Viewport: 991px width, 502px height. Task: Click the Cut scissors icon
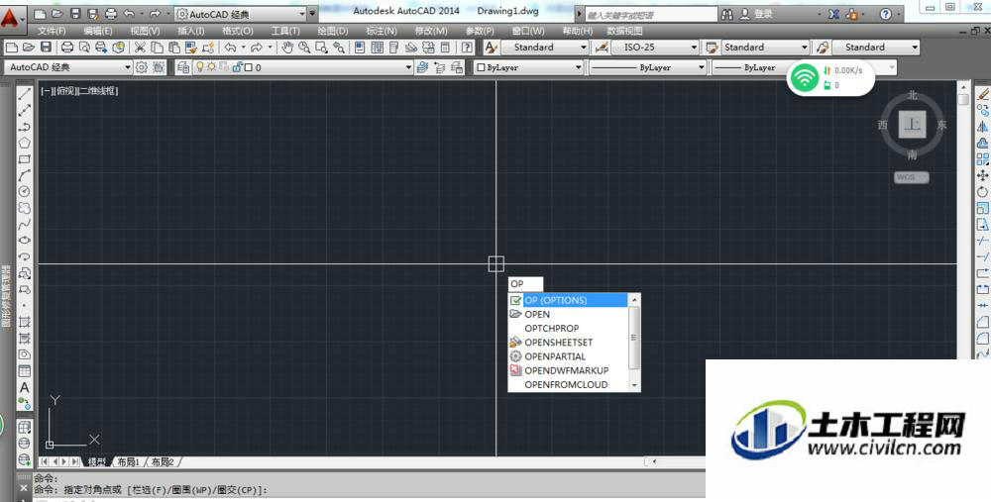(140, 48)
